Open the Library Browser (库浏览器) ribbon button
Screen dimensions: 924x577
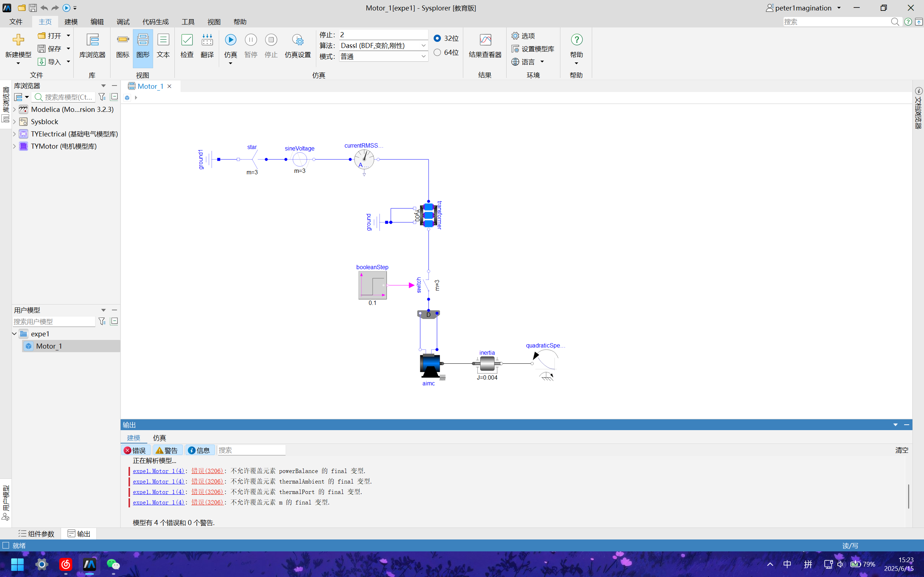click(92, 45)
